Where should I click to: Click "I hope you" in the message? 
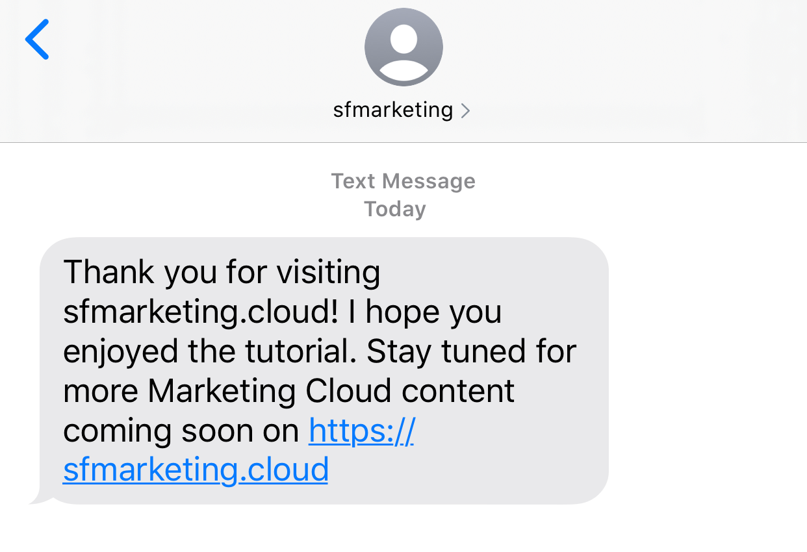[x=425, y=312]
